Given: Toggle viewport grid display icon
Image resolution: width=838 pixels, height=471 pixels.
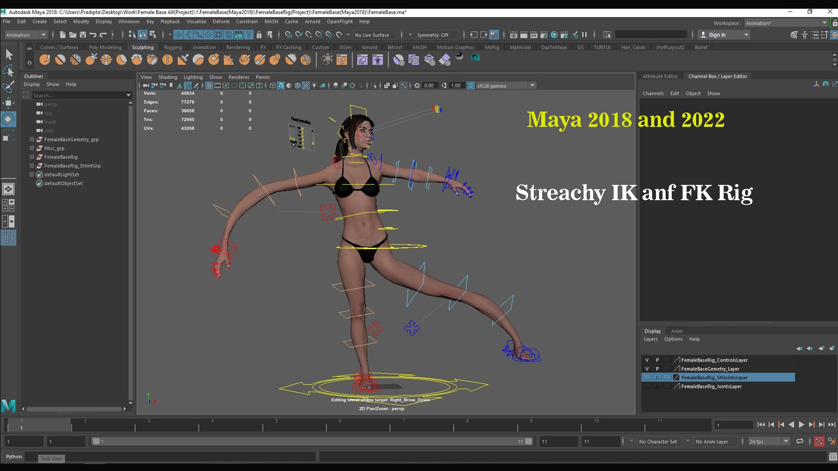Looking at the screenshot, I should click(x=209, y=85).
